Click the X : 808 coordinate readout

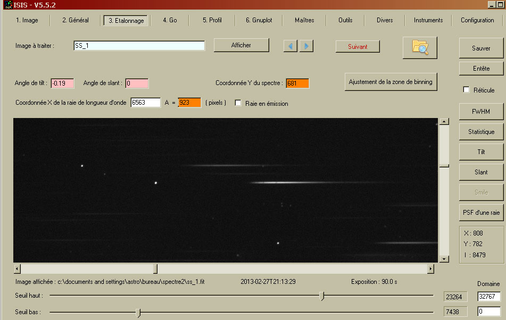pos(474,233)
